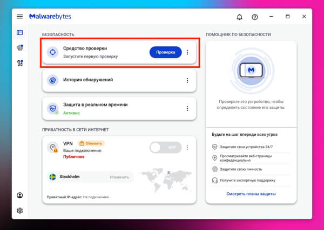The height and width of the screenshot is (230, 324).
Task: Minimize the Malwarebytes window
Action: click(x=271, y=17)
